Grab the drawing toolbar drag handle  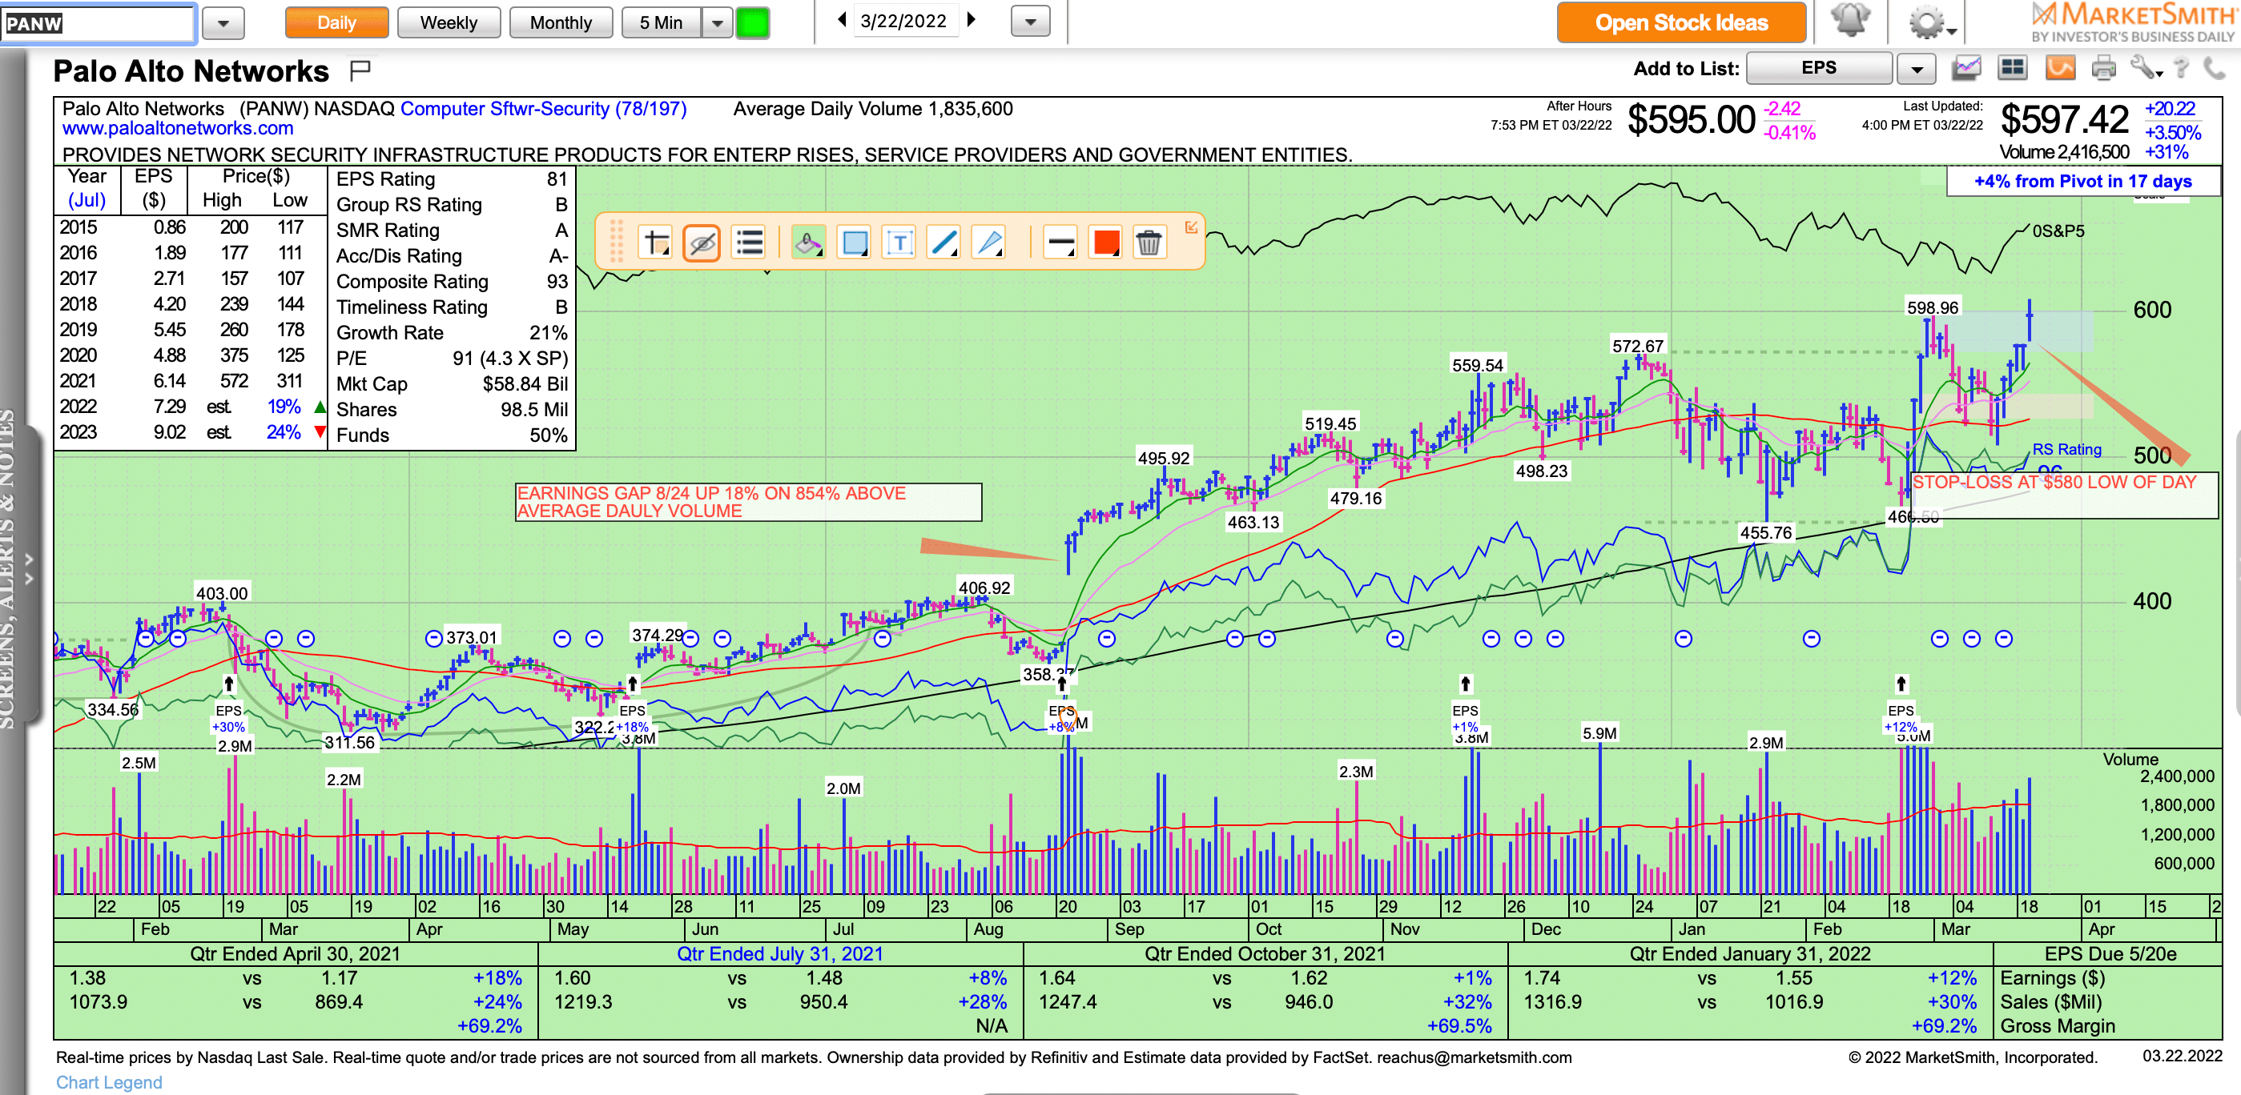coord(616,241)
